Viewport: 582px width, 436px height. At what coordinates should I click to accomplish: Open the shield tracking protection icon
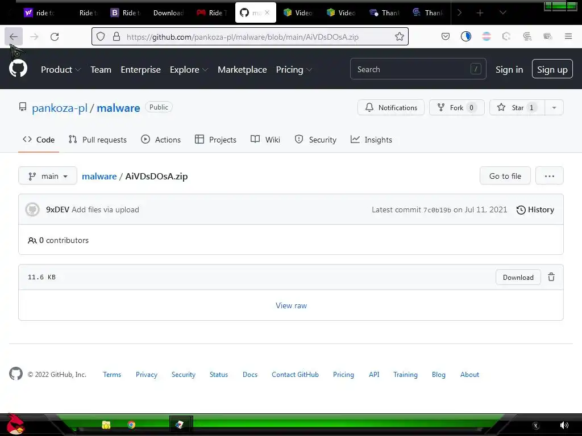pos(101,36)
